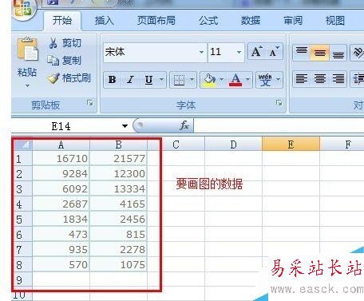Expand phonetic guide dropdown arrow
The width and height of the screenshot is (364, 301).
[278, 80]
